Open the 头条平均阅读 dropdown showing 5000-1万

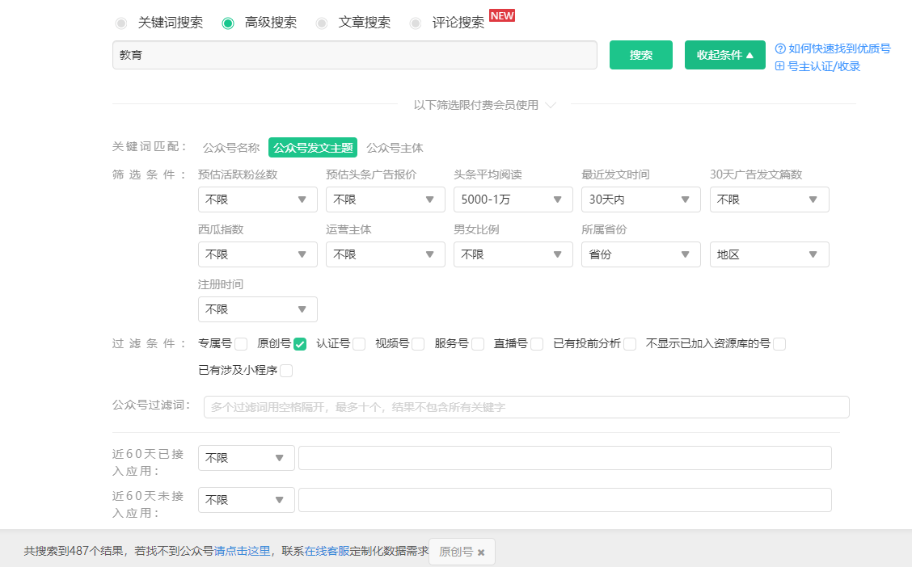coord(513,199)
